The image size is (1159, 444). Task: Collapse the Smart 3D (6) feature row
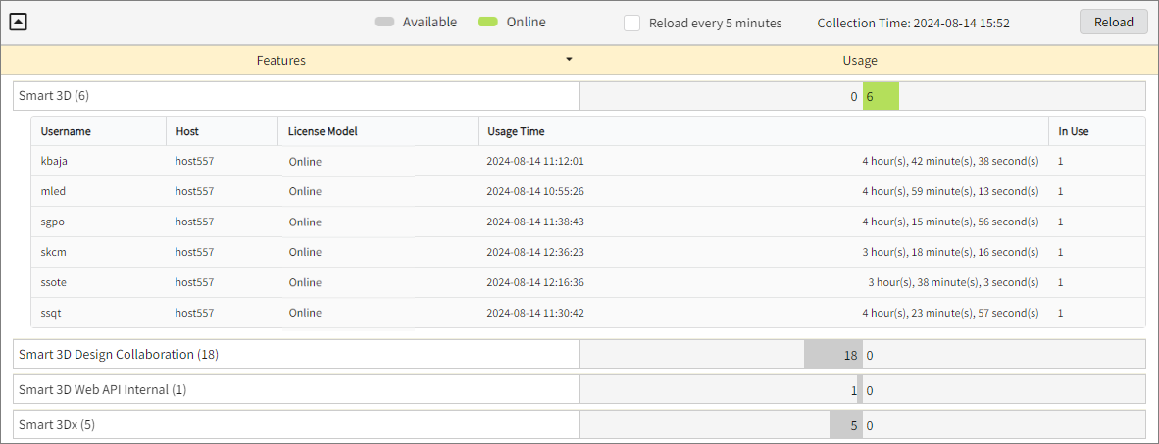coord(296,96)
